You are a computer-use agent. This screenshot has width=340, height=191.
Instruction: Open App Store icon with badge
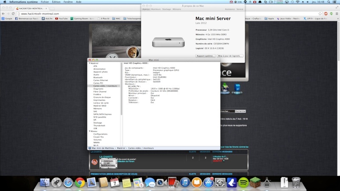(x=208, y=183)
